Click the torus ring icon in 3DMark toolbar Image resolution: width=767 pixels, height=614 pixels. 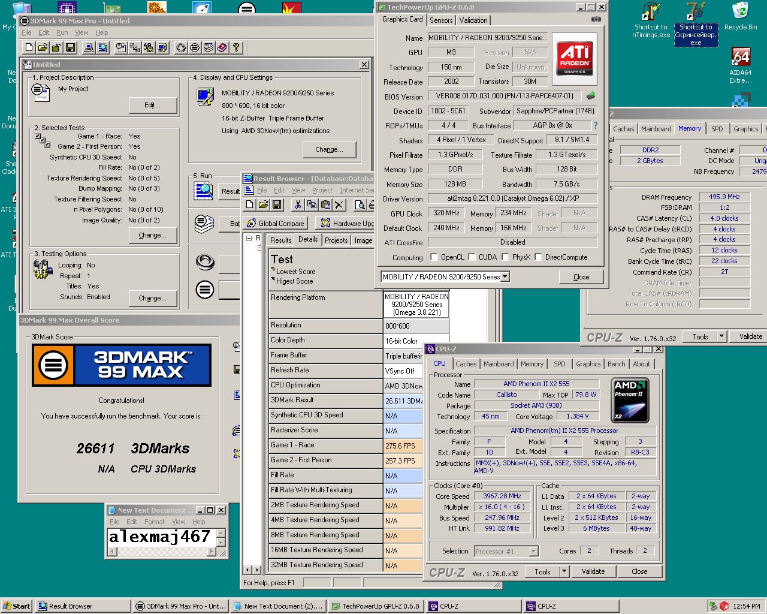[181, 47]
